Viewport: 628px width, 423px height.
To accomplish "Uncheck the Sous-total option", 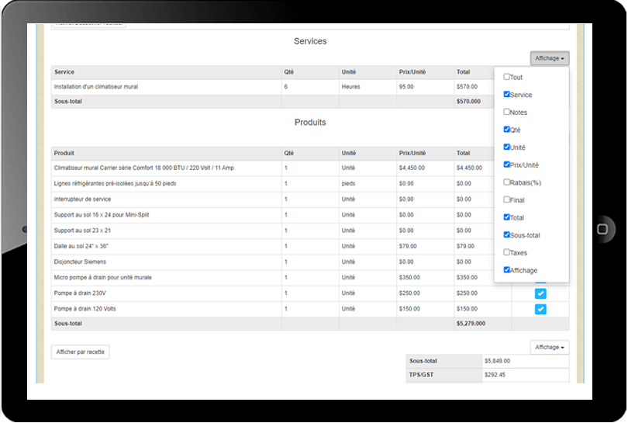I will tap(506, 234).
